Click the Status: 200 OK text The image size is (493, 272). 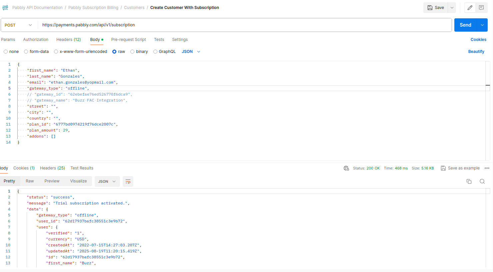pyautogui.click(x=366, y=168)
